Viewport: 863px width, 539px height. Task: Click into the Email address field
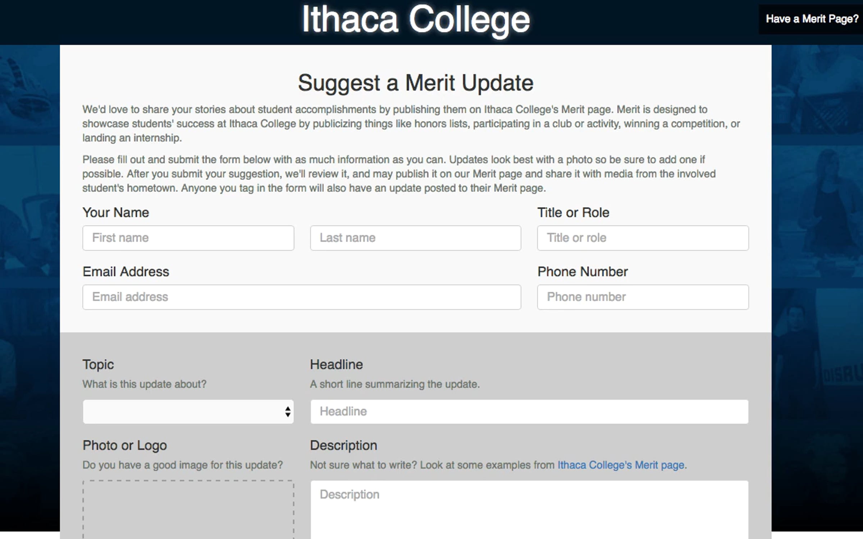click(302, 297)
